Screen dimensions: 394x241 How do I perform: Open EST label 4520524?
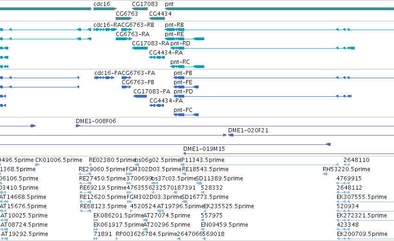pyautogui.click(x=143, y=207)
